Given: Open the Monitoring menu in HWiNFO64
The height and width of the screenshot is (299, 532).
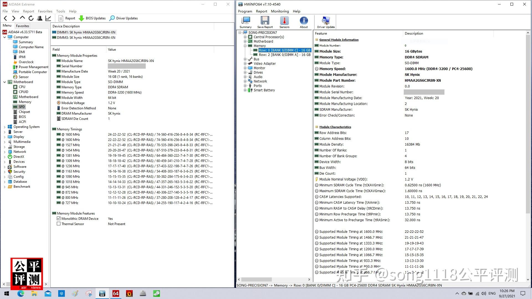Looking at the screenshot, I should [280, 11].
